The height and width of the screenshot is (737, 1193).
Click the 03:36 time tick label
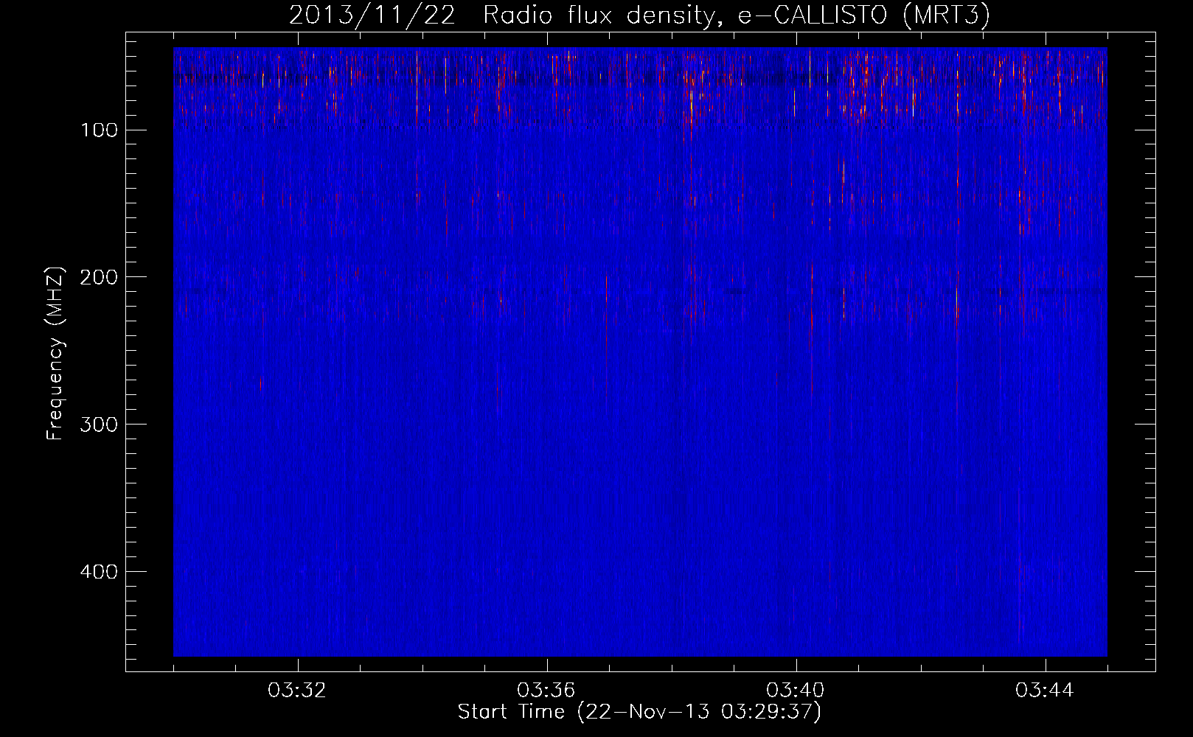pos(546,691)
